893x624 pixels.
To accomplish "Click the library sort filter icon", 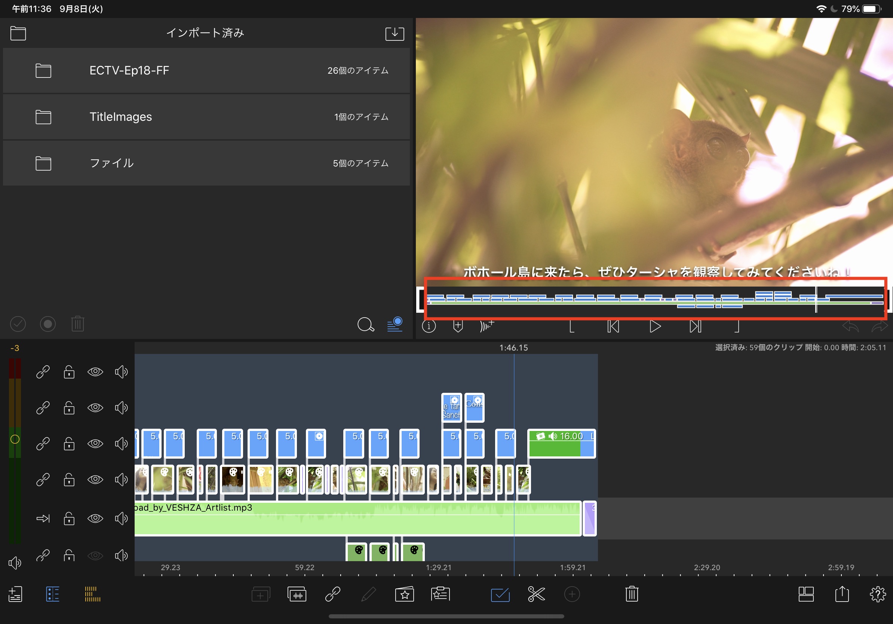I will pos(395,324).
